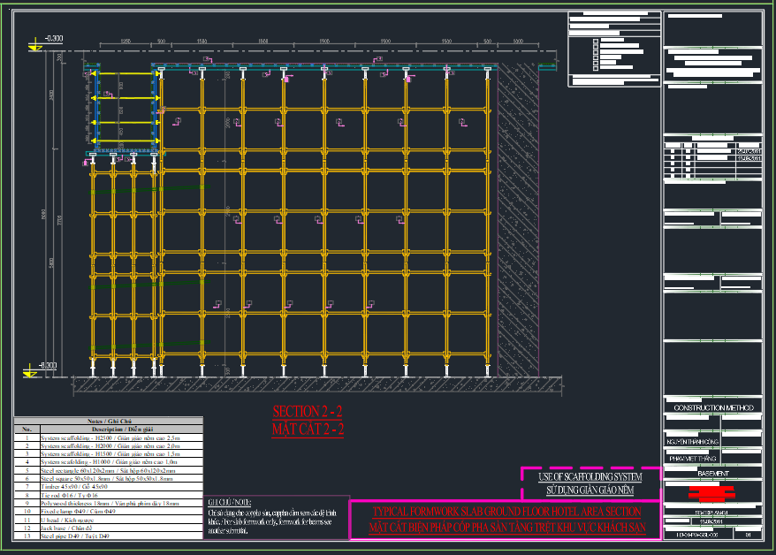Click the 'CONSTRUCTION METHOD' title block cell
The width and height of the screenshot is (776, 555).
click(712, 408)
